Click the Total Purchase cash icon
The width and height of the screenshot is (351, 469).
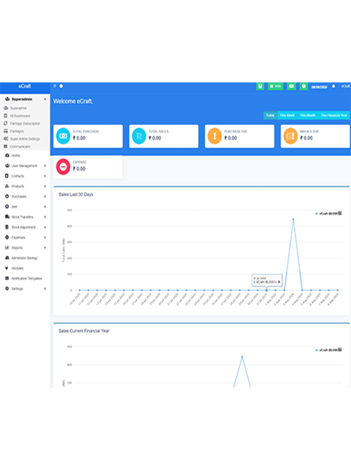(x=63, y=136)
